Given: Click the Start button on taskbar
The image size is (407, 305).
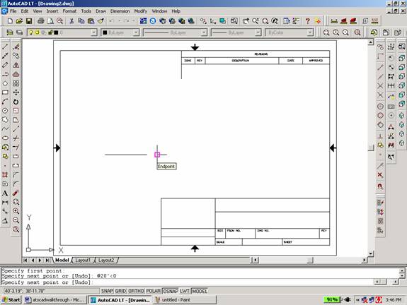Looking at the screenshot, I should [11, 299].
